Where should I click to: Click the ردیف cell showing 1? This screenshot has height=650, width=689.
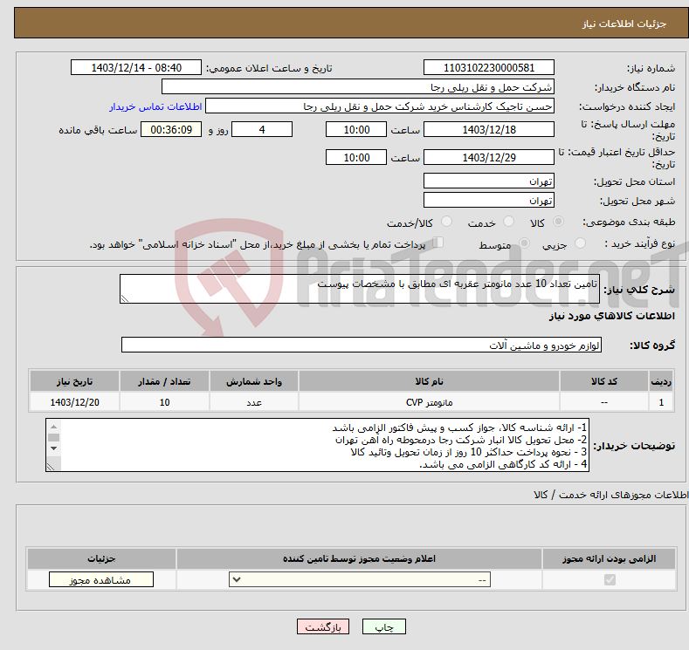coord(661,402)
